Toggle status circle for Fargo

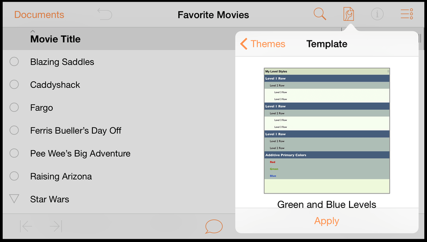(x=14, y=107)
